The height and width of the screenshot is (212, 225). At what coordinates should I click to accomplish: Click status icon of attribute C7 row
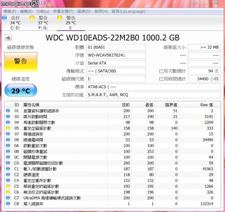coord(8,198)
